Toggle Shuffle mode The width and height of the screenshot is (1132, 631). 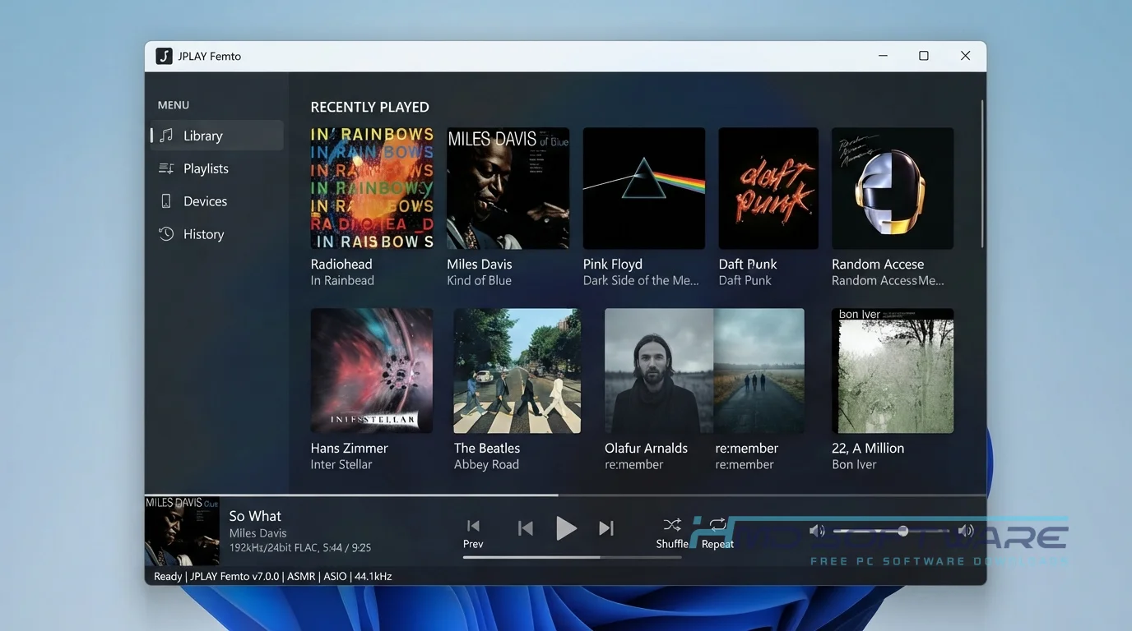[672, 525]
